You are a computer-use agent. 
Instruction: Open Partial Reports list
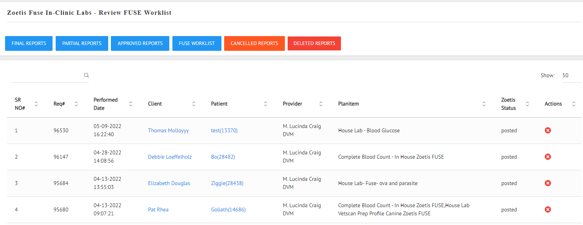coord(82,43)
